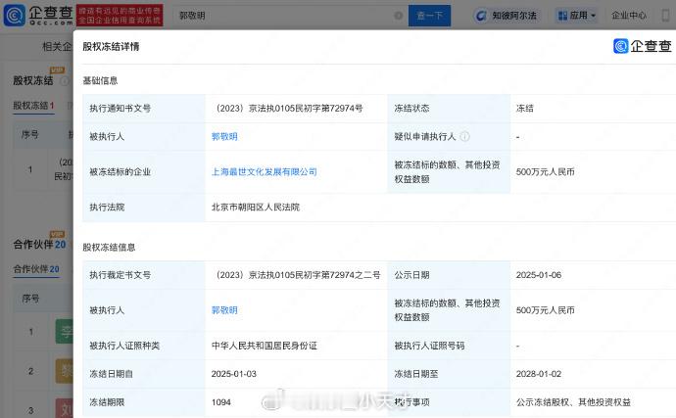Viewport: 676px width, 418px height.
Task: Click the 企查查 logo in dialog header
Action: (x=643, y=46)
